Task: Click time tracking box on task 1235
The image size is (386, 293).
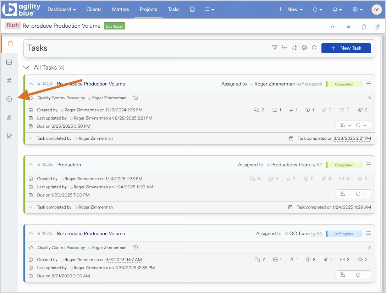Action: [353, 275]
